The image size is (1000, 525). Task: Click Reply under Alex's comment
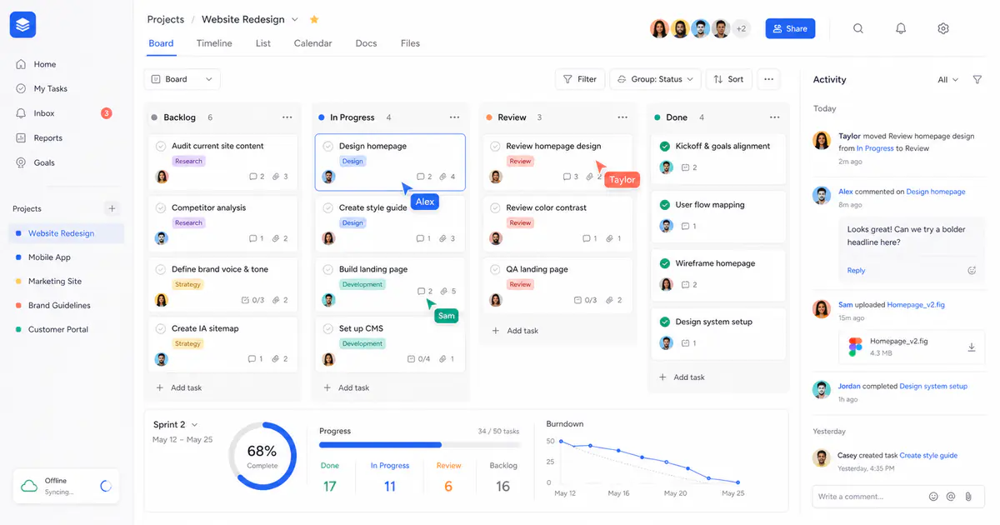(x=856, y=270)
